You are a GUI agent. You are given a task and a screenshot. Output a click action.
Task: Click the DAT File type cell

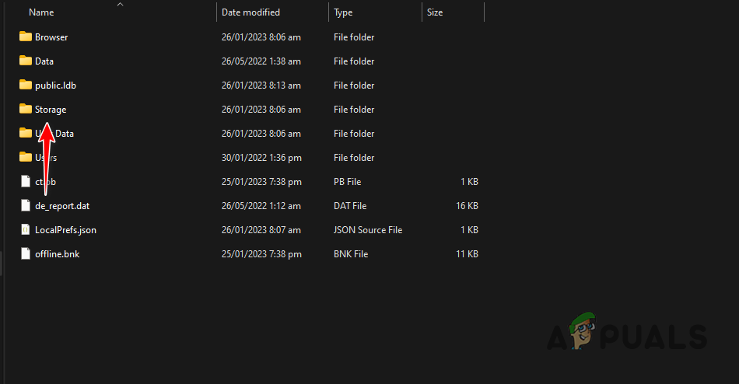(x=350, y=206)
